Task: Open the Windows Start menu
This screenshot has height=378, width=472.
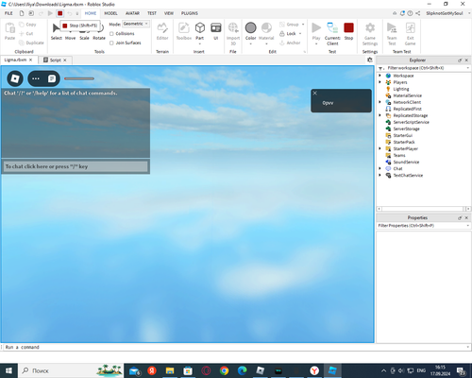Action: coord(8,370)
